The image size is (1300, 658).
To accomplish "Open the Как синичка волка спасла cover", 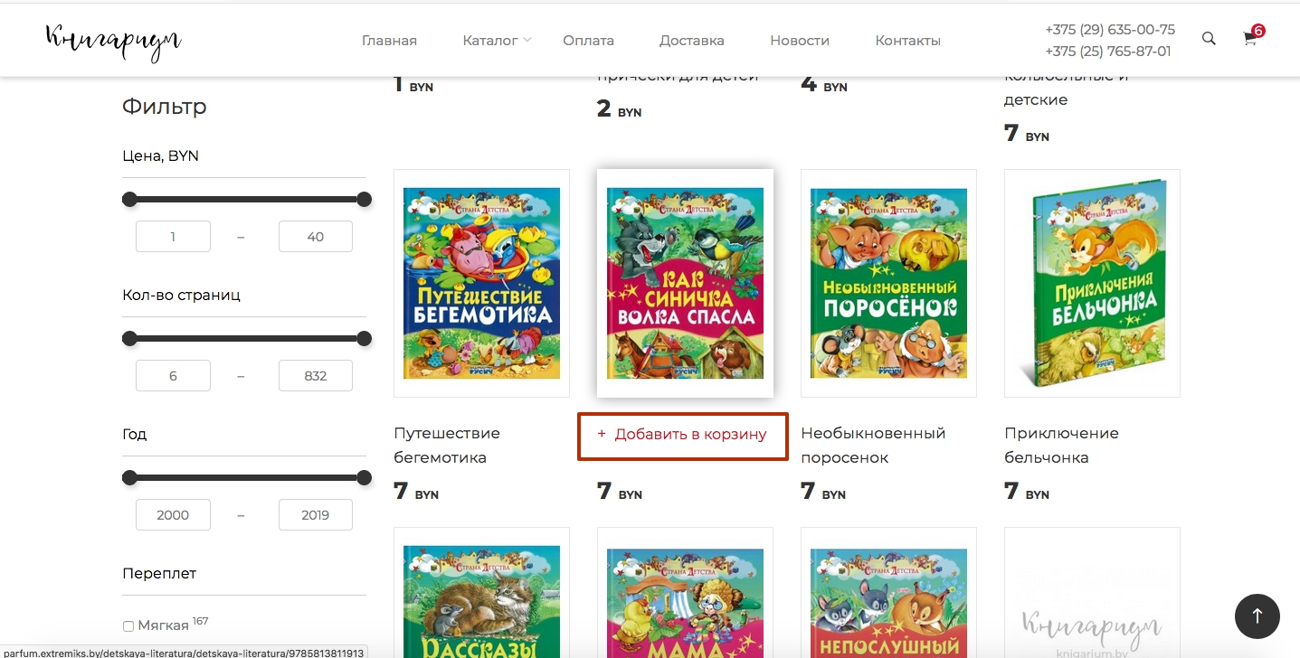I will [685, 283].
